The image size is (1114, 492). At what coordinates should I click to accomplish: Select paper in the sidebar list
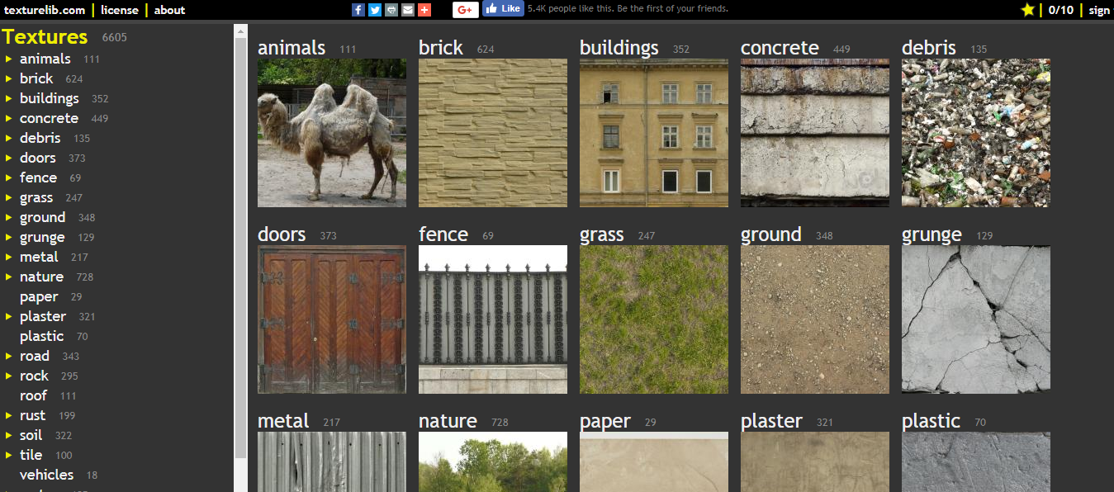(39, 297)
